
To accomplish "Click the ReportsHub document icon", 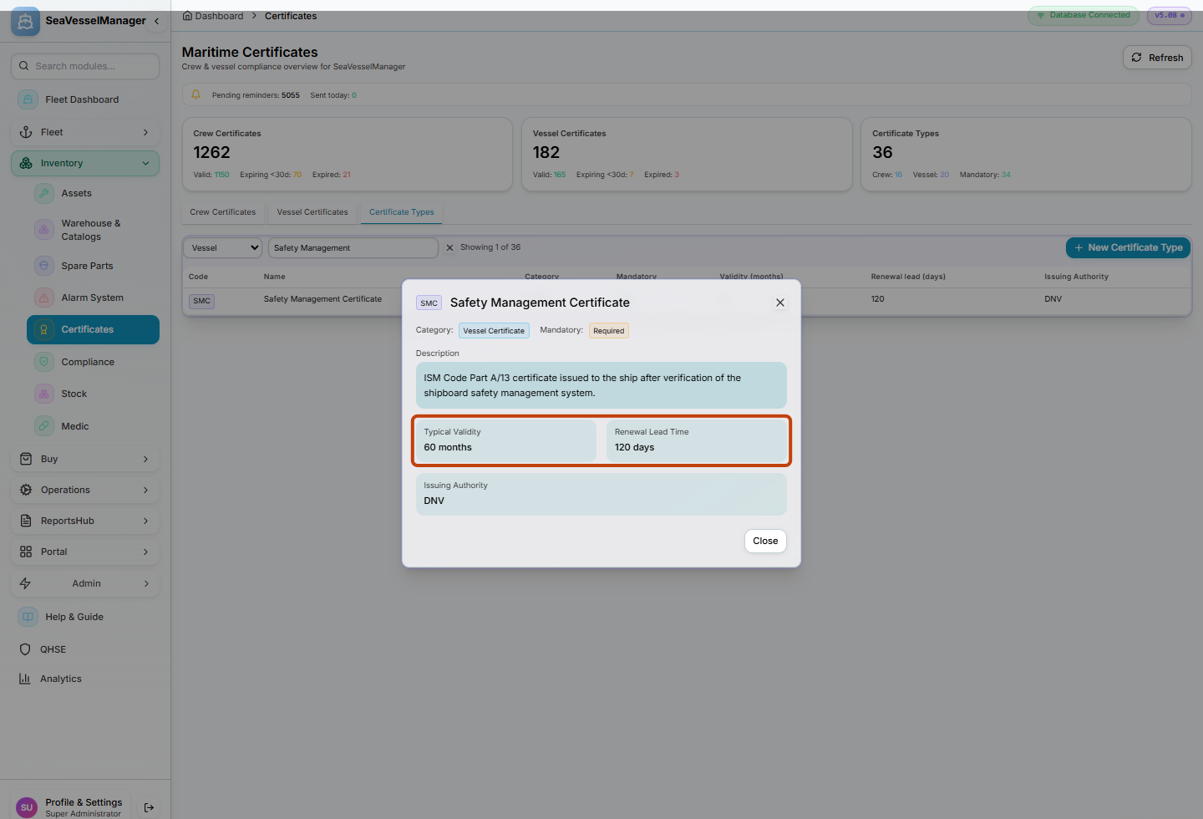I will point(26,521).
